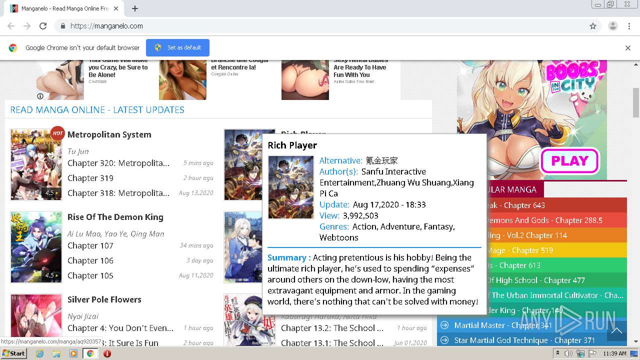Open Internet Explorer from taskbar
This screenshot has width=640, height=360.
click(39, 353)
